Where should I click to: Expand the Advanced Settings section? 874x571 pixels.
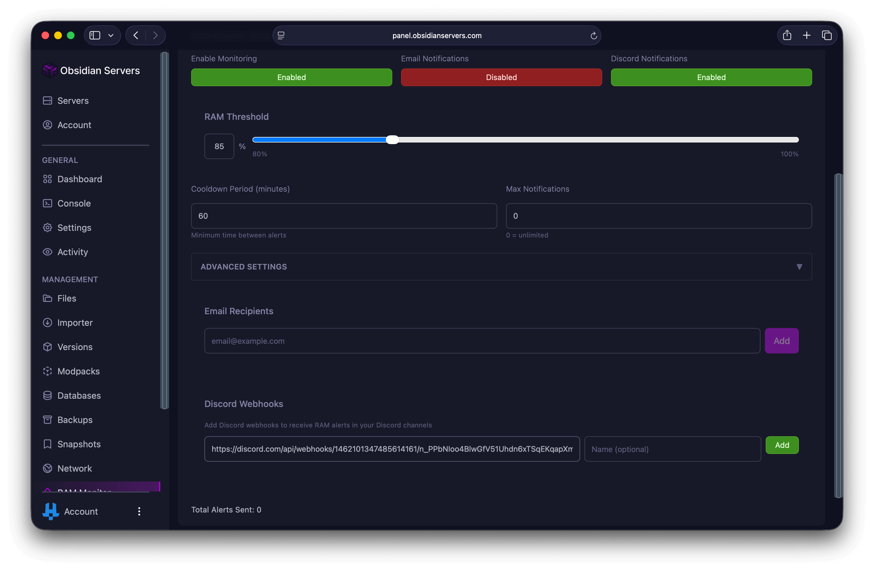(x=501, y=267)
